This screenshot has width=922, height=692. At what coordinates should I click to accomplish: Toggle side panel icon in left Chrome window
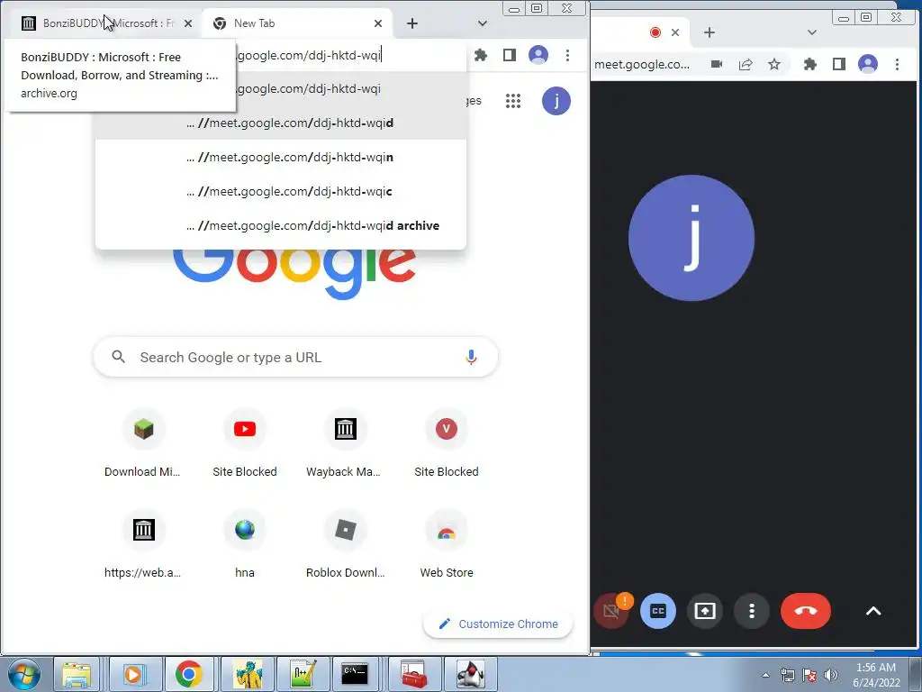coord(510,55)
